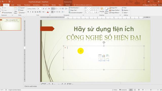Toggle Bold formatting
This screenshot has height=91, width=162.
coord(28,12)
